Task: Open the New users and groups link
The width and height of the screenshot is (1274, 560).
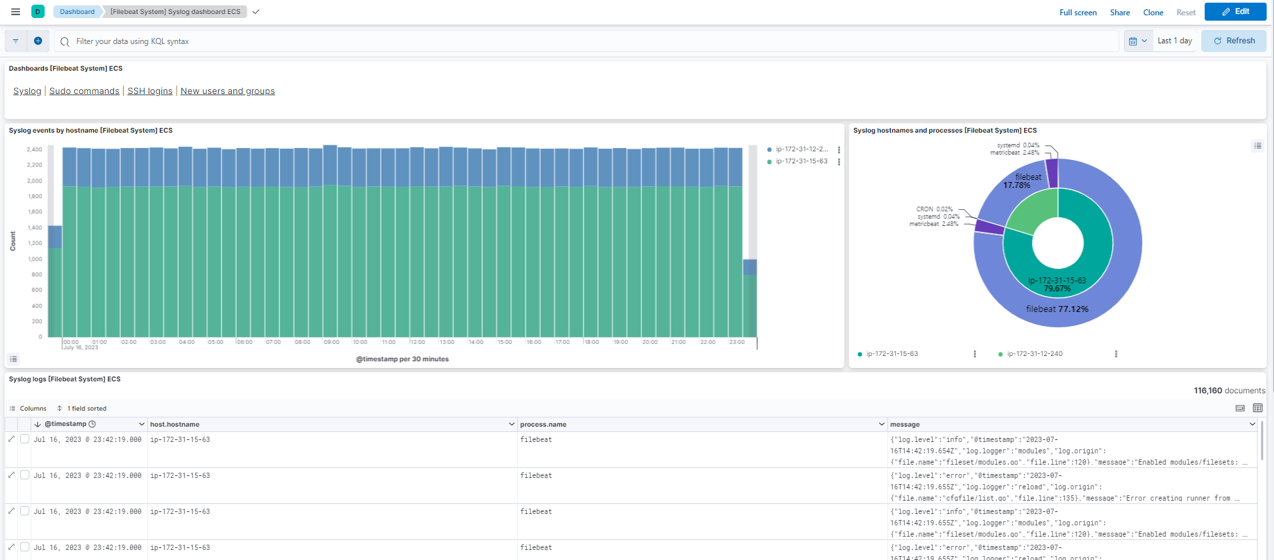Action: [227, 91]
